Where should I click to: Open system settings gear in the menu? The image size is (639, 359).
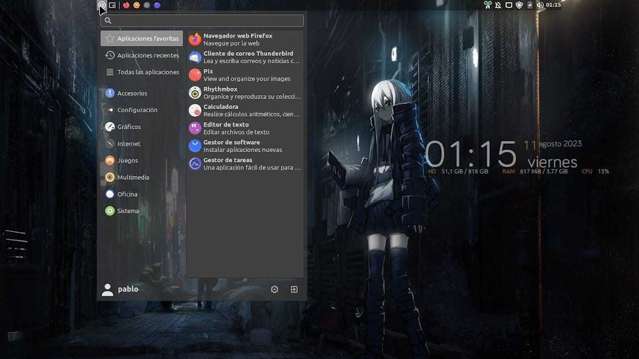274,289
